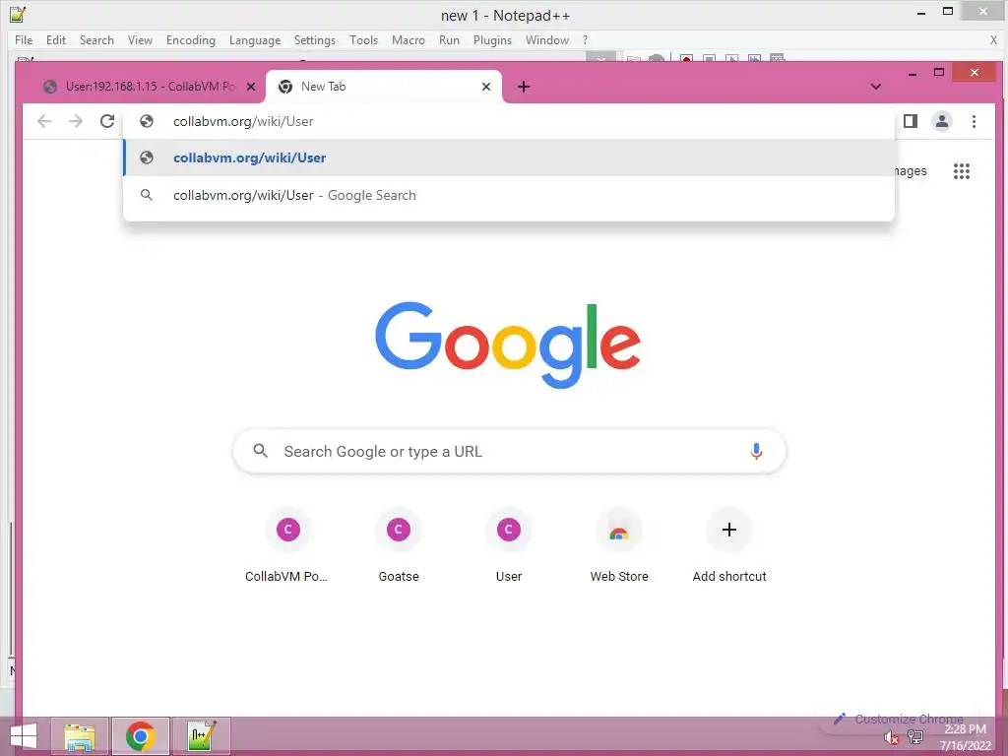Open the network tray icon
This screenshot has height=756, width=1008.
point(915,737)
